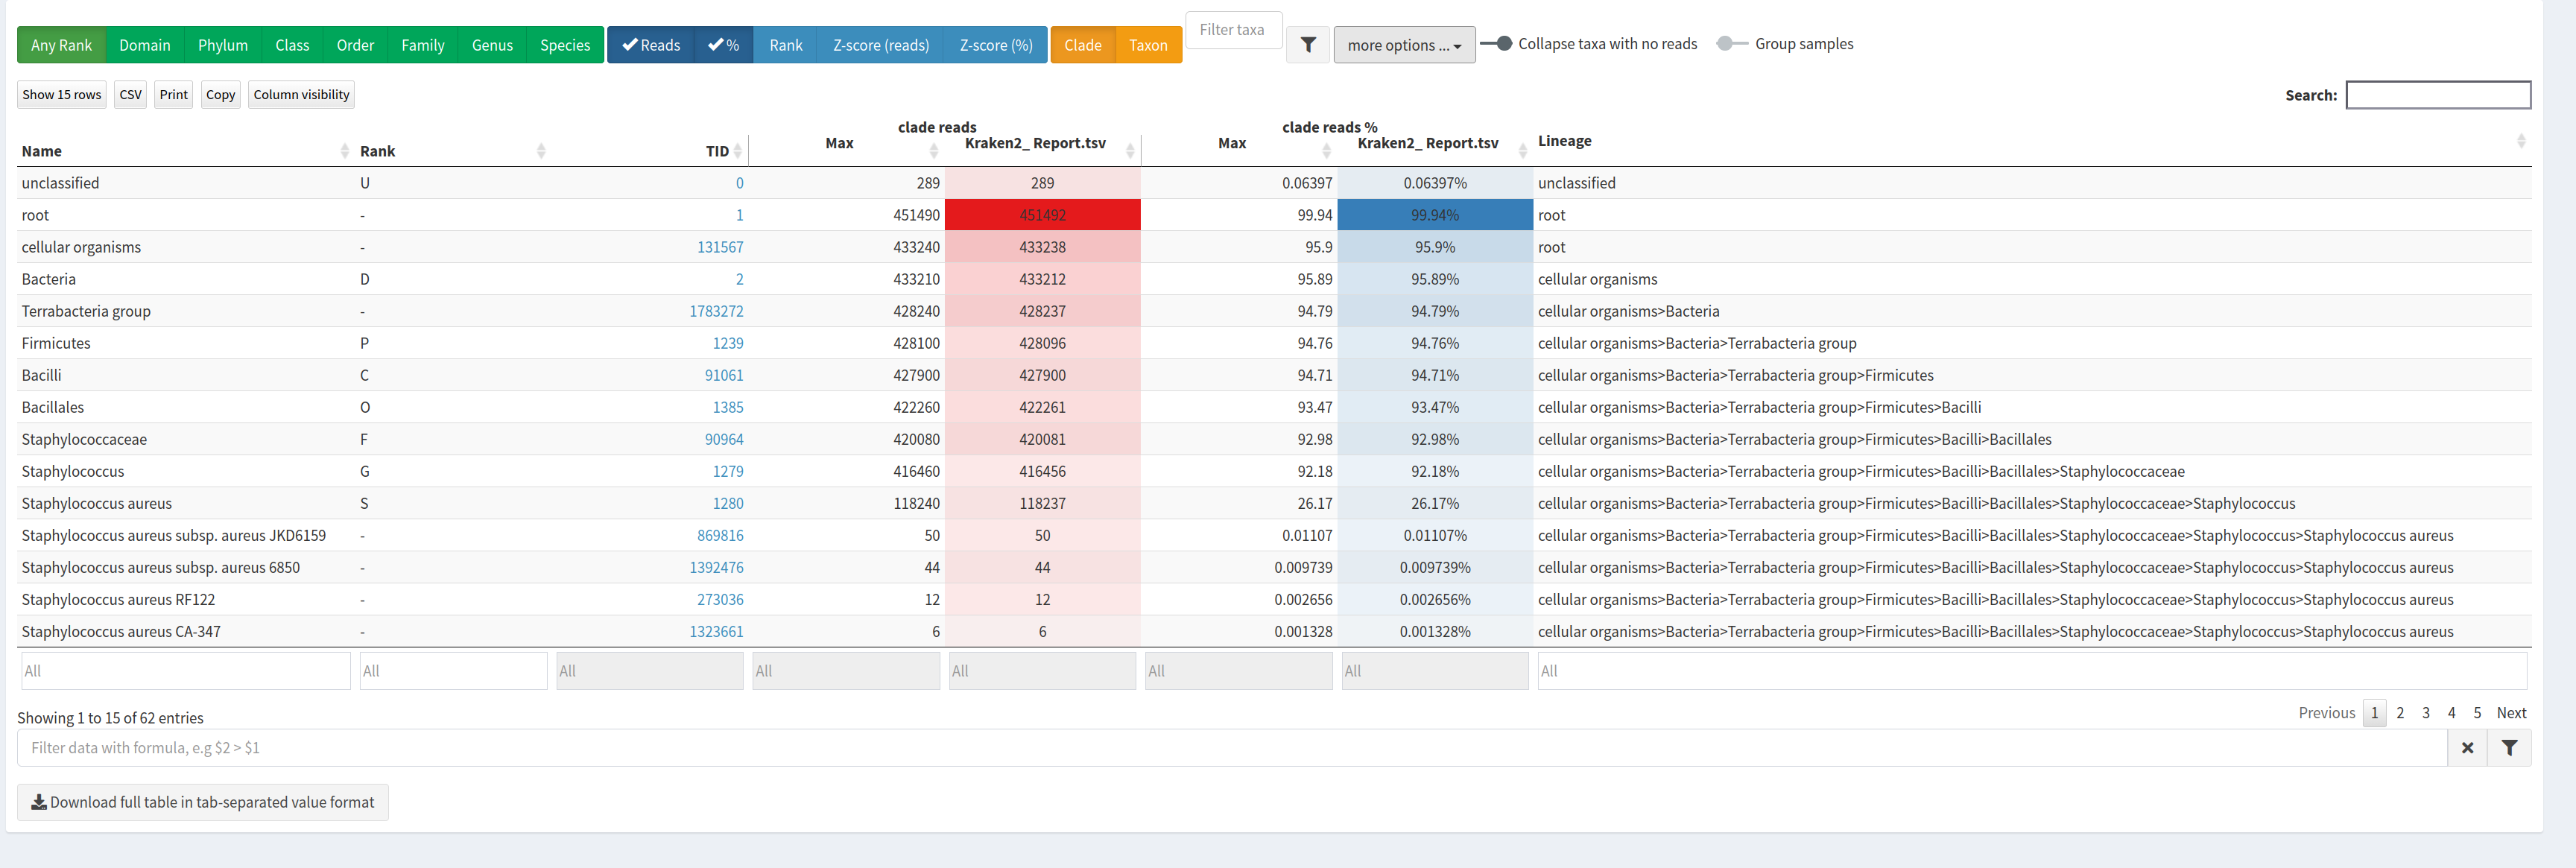Enable the Group samples switch
The image size is (2576, 868).
pos(1732,44)
